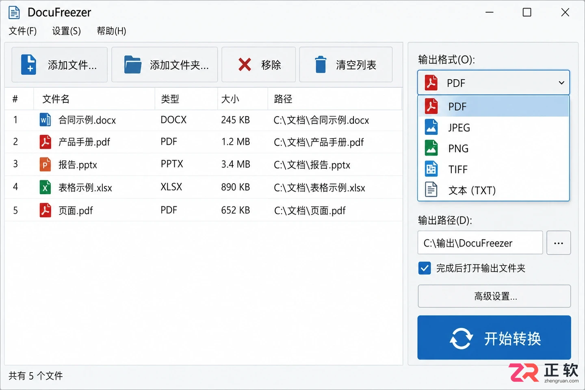Choose the PDF option in the format list
Screen dimensions: 585x390
[493, 106]
